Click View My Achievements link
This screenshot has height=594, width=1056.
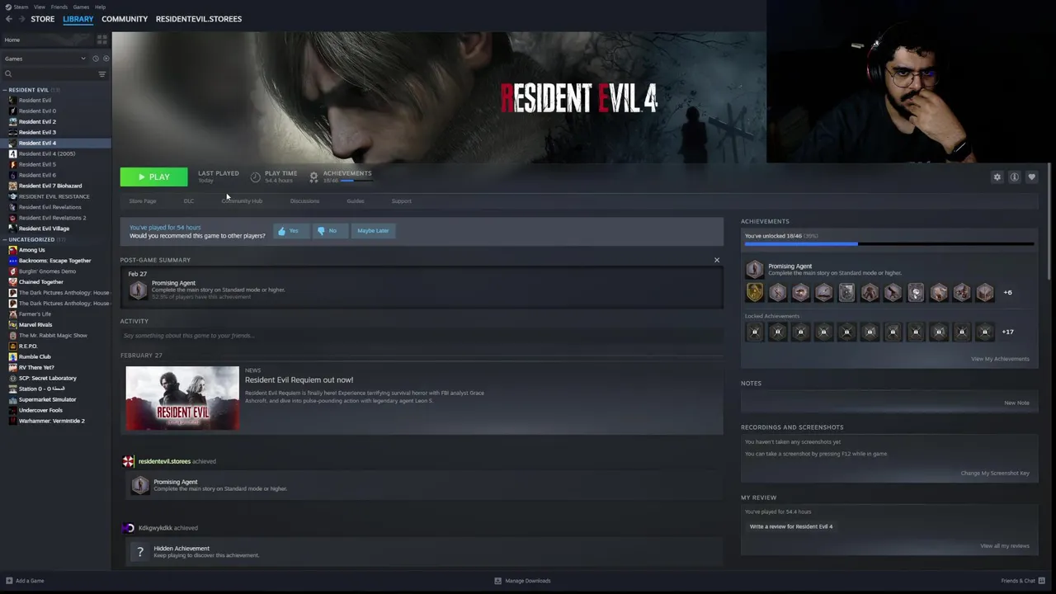[x=1000, y=359]
